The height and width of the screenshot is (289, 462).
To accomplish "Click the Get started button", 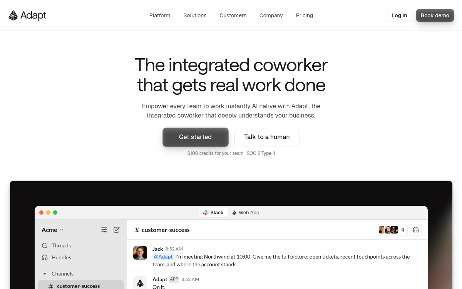I will click(x=195, y=137).
